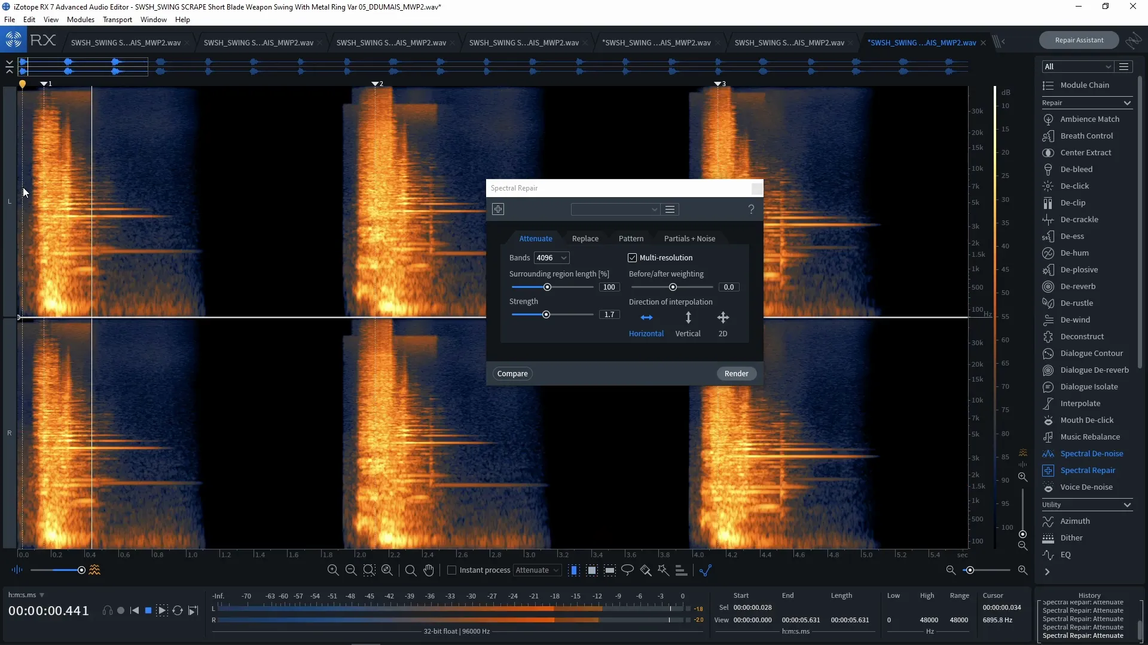
Task: Open the Transport menu
Action: point(117,19)
